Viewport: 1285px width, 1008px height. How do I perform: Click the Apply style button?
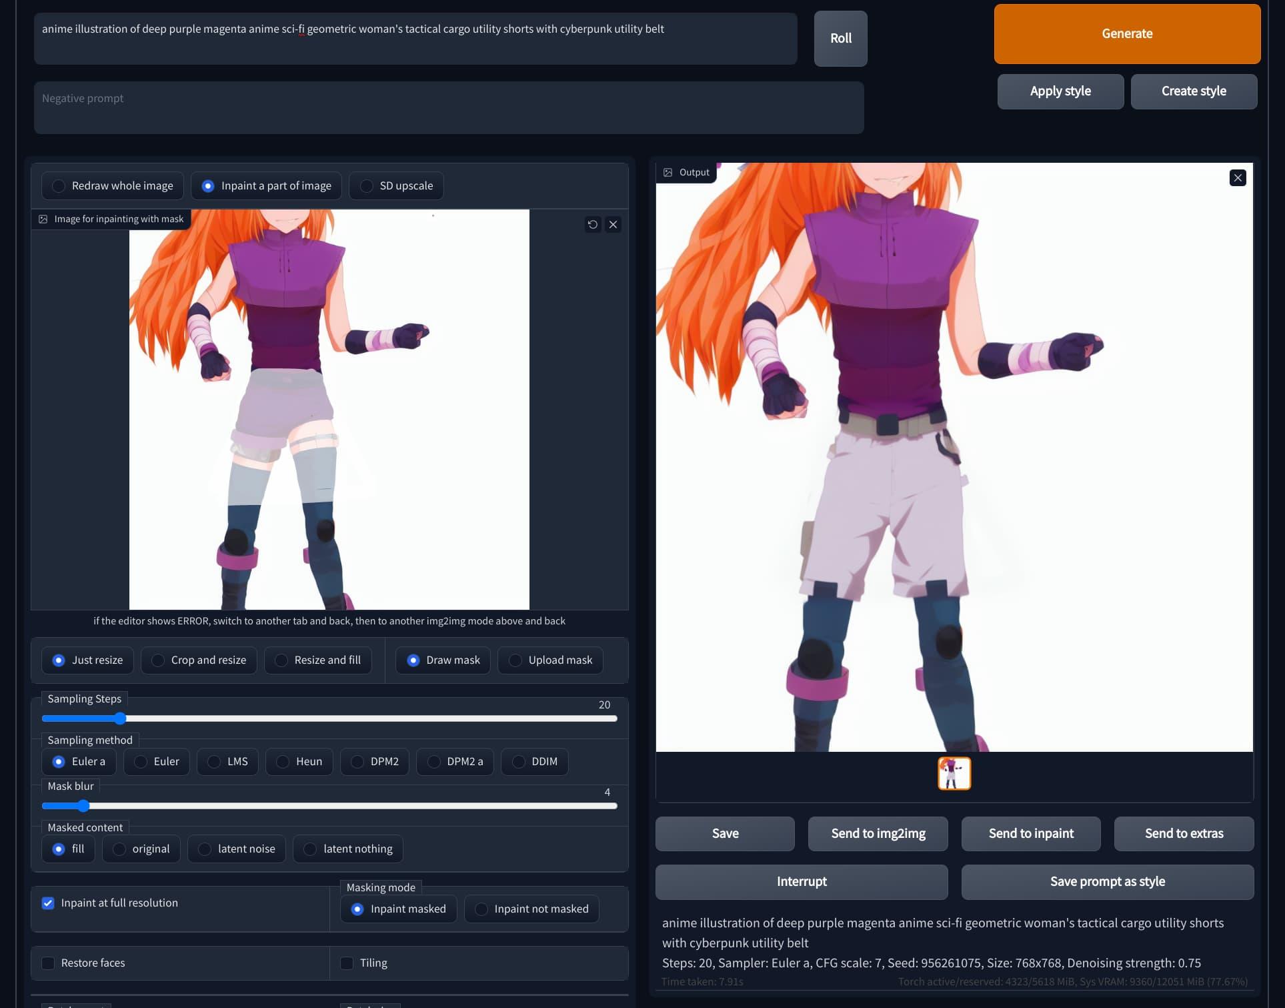pos(1060,91)
